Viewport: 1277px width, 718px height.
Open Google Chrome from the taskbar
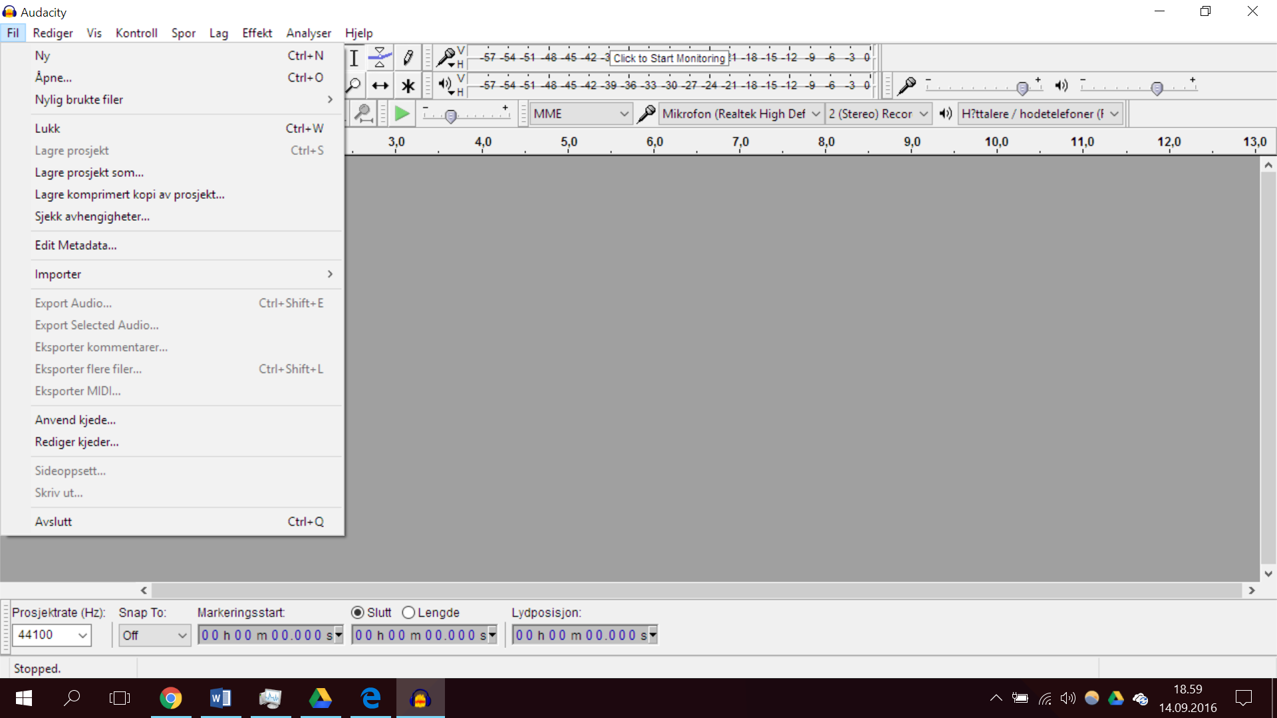click(x=171, y=698)
